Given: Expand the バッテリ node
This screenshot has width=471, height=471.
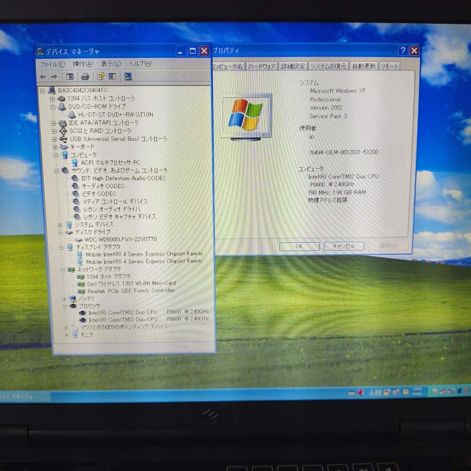Looking at the screenshot, I should pyautogui.click(x=64, y=299).
